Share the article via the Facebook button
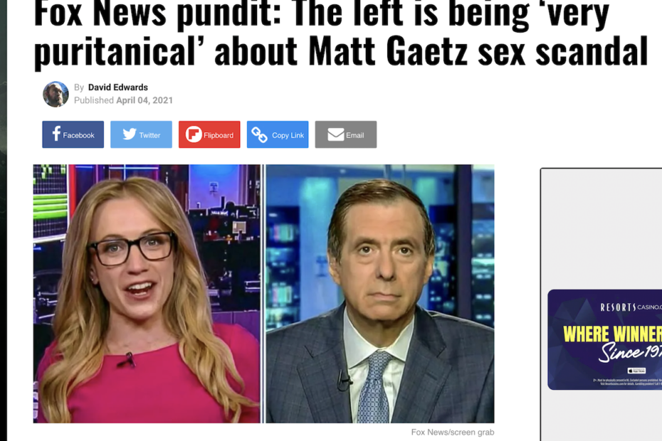This screenshot has width=662, height=441. pyautogui.click(x=73, y=134)
